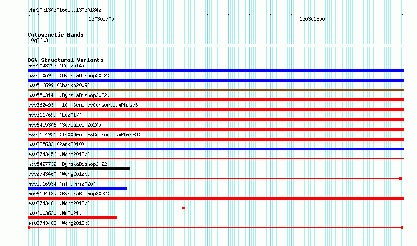417x246 pixels.
Task: Open the DGV Structural Variants track title
Action: [x=66, y=60]
